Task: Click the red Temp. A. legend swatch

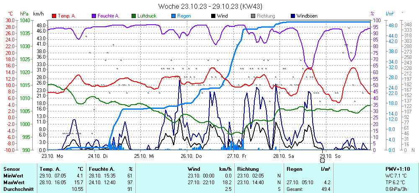Action: point(54,16)
